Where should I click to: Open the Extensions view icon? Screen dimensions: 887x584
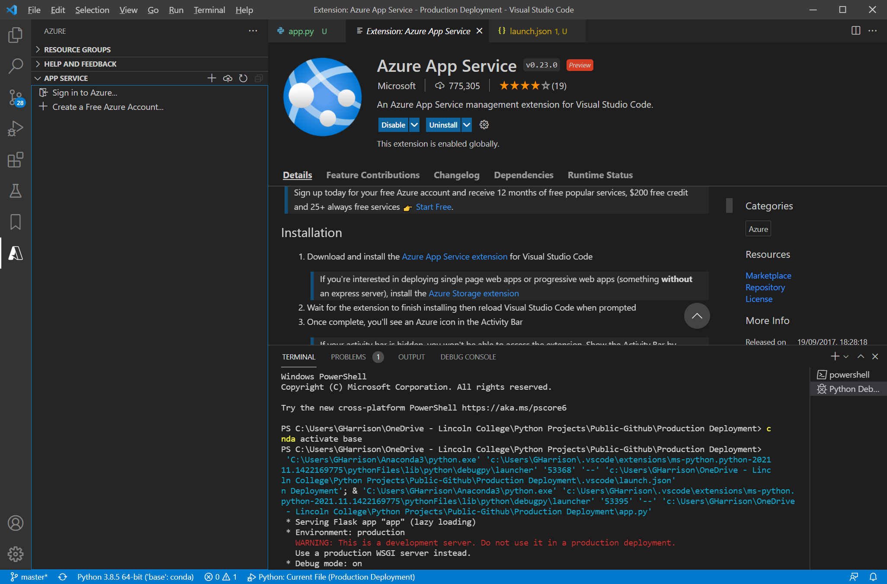point(16,160)
